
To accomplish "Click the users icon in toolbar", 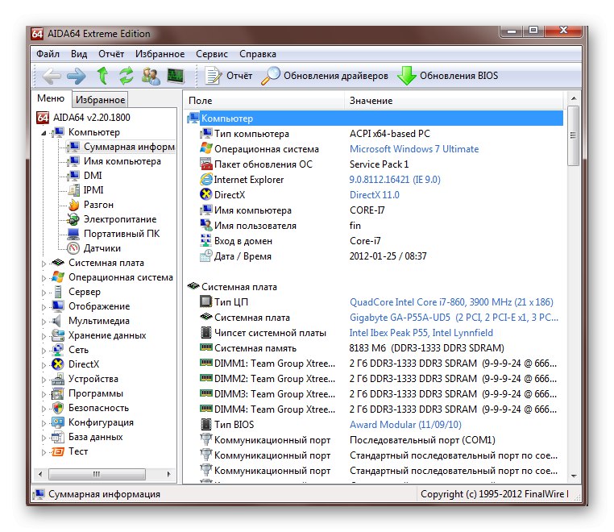I will 151,76.
